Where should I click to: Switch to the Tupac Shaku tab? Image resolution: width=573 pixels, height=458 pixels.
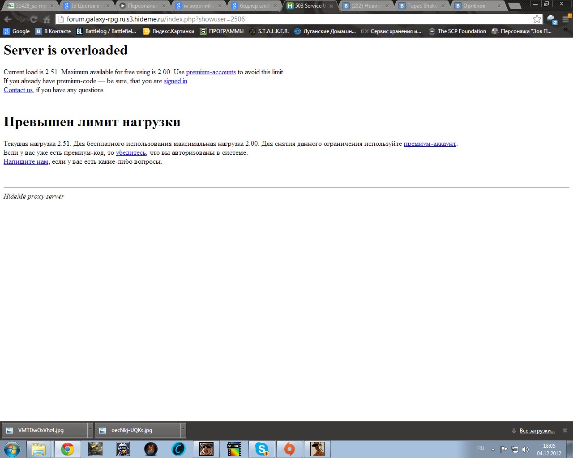click(422, 6)
